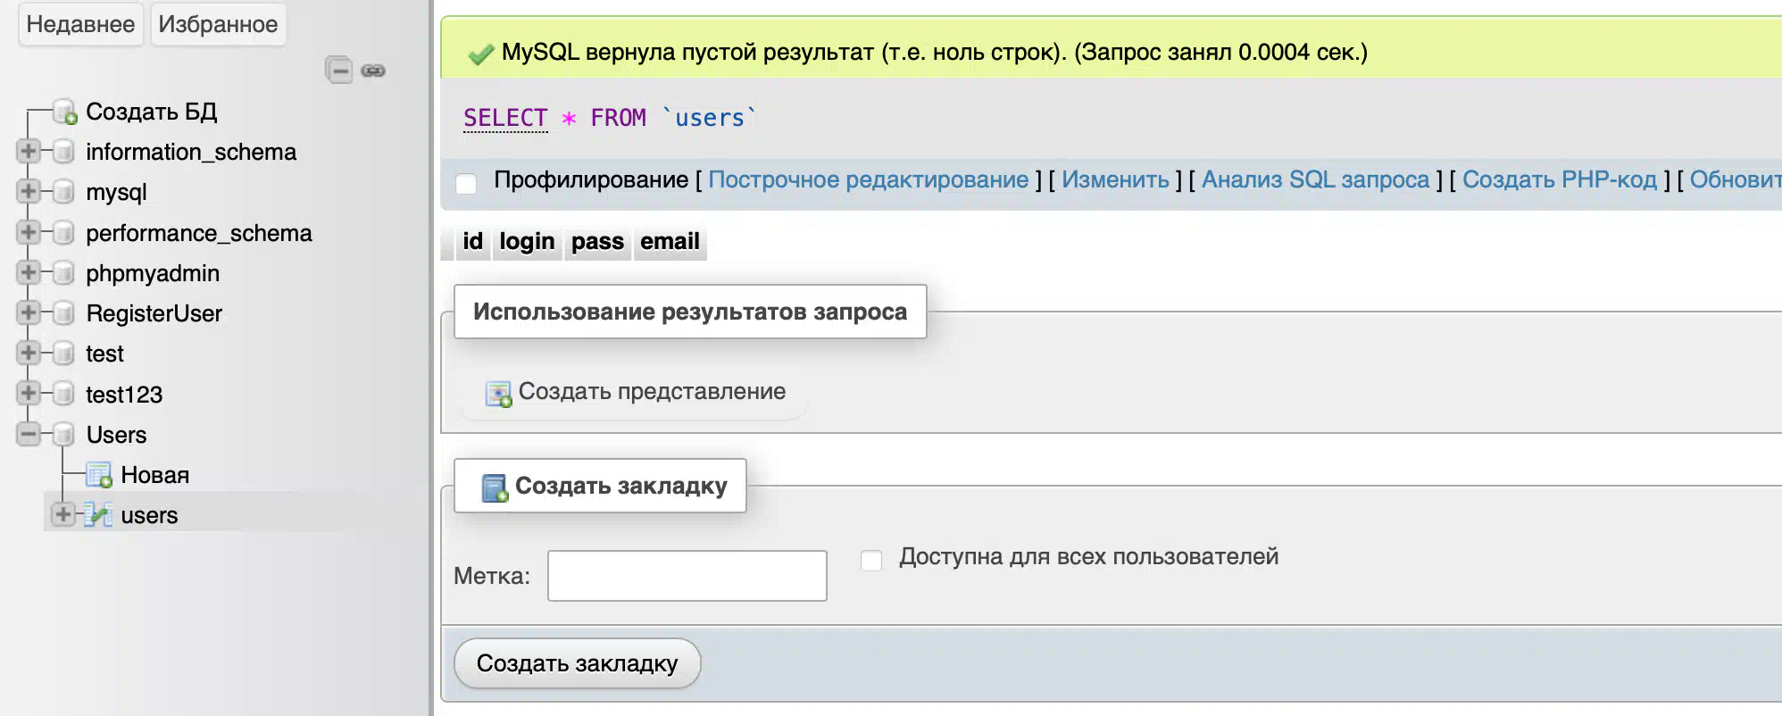Click the collapse-all icon in navigation panel
1782x716 pixels.
pos(339,70)
